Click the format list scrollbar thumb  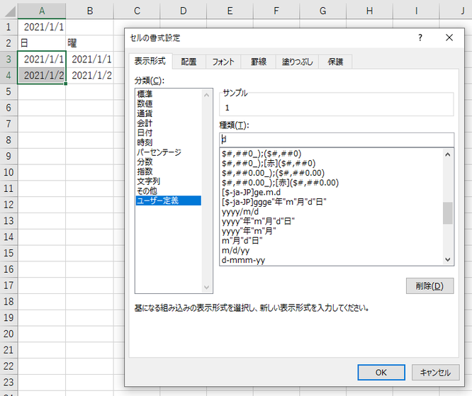tap(448, 213)
